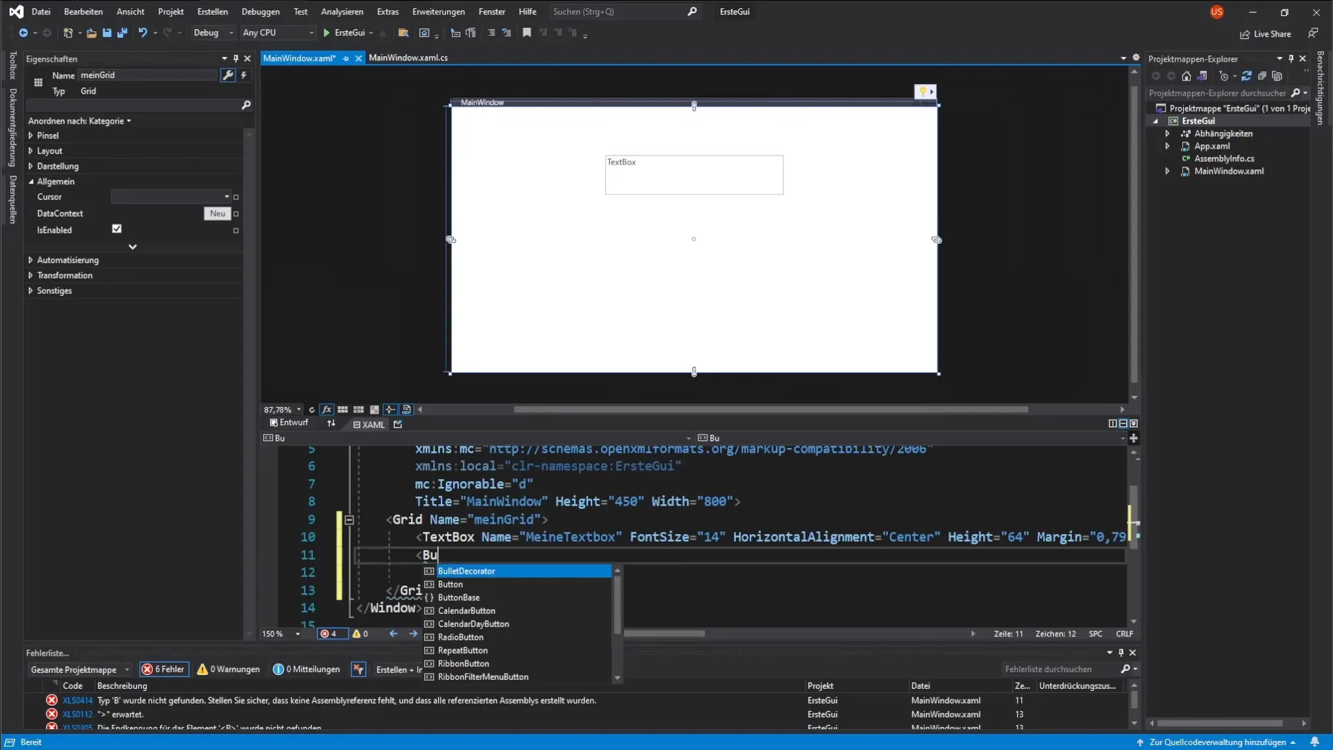Show event handlers via lightning icon
1333x750 pixels.
(244, 75)
